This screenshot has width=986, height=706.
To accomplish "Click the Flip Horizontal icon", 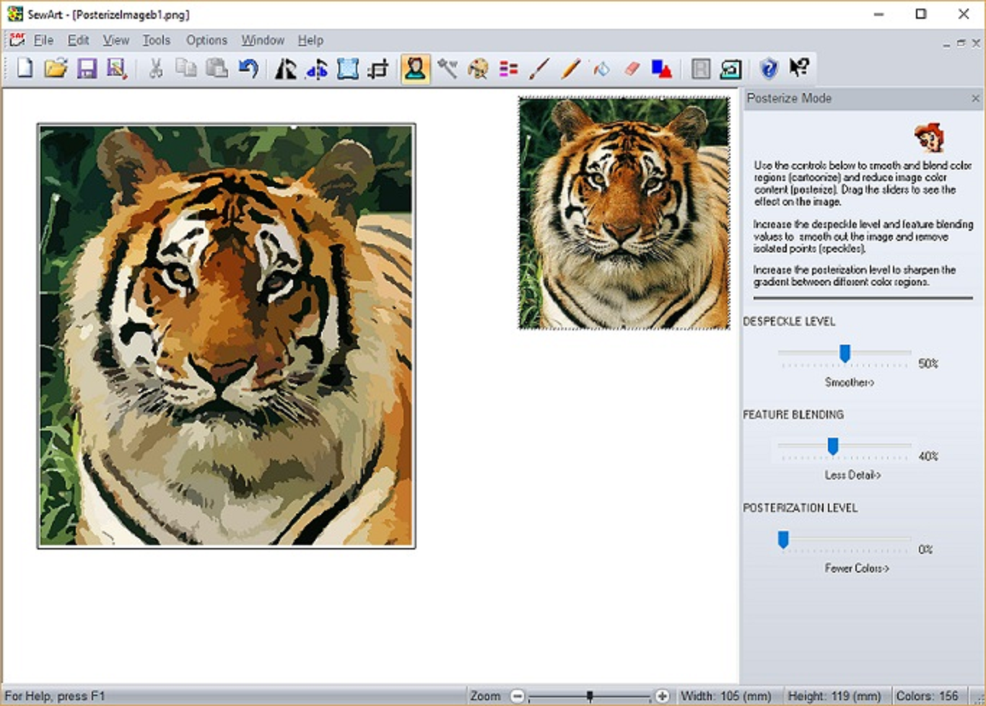I will pyautogui.click(x=284, y=69).
